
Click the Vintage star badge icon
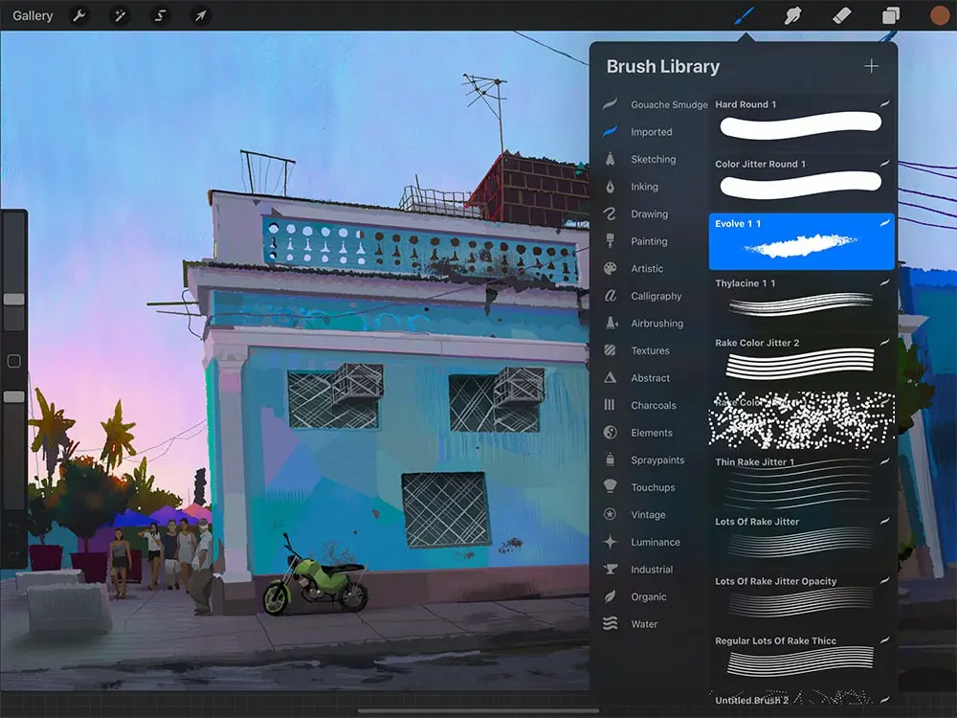[610, 514]
